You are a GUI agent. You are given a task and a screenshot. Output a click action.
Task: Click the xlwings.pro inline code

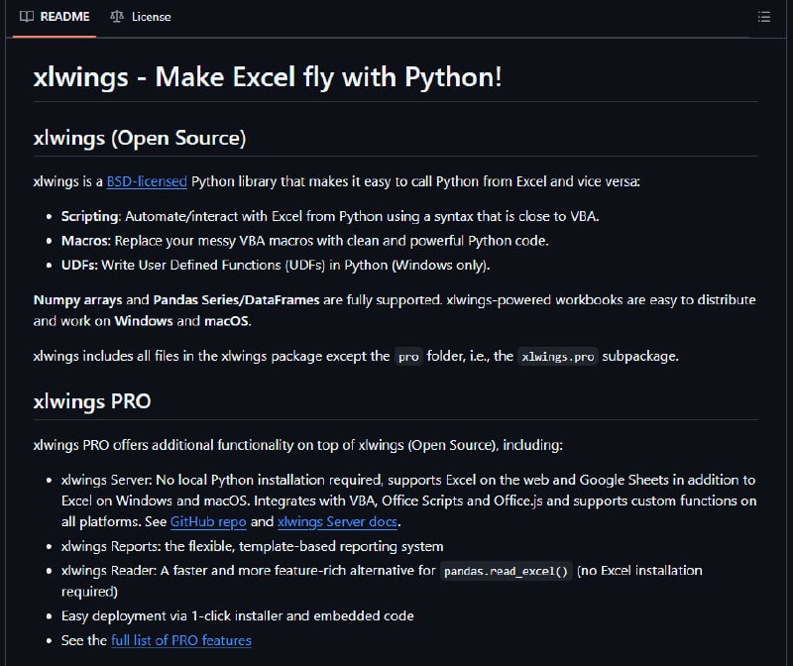click(558, 357)
